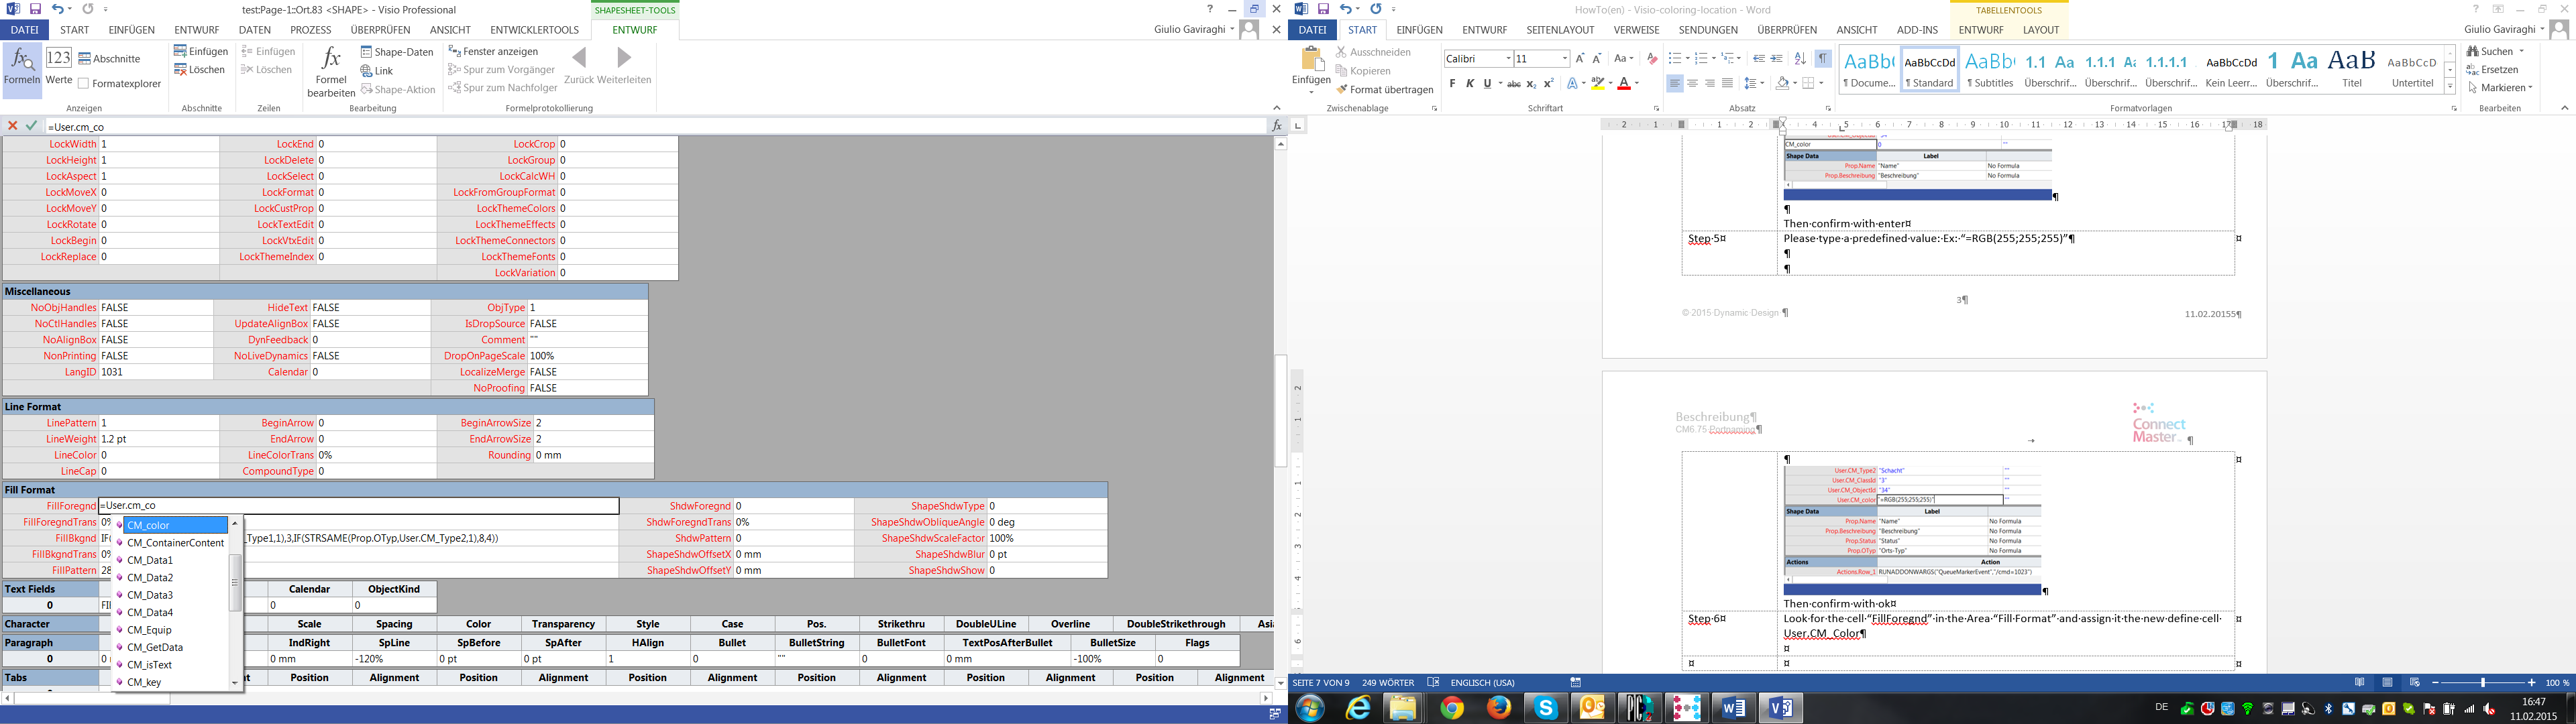This screenshot has width=2576, height=724.
Task: Switch to read mode view in Word status bar
Action: 2360,683
